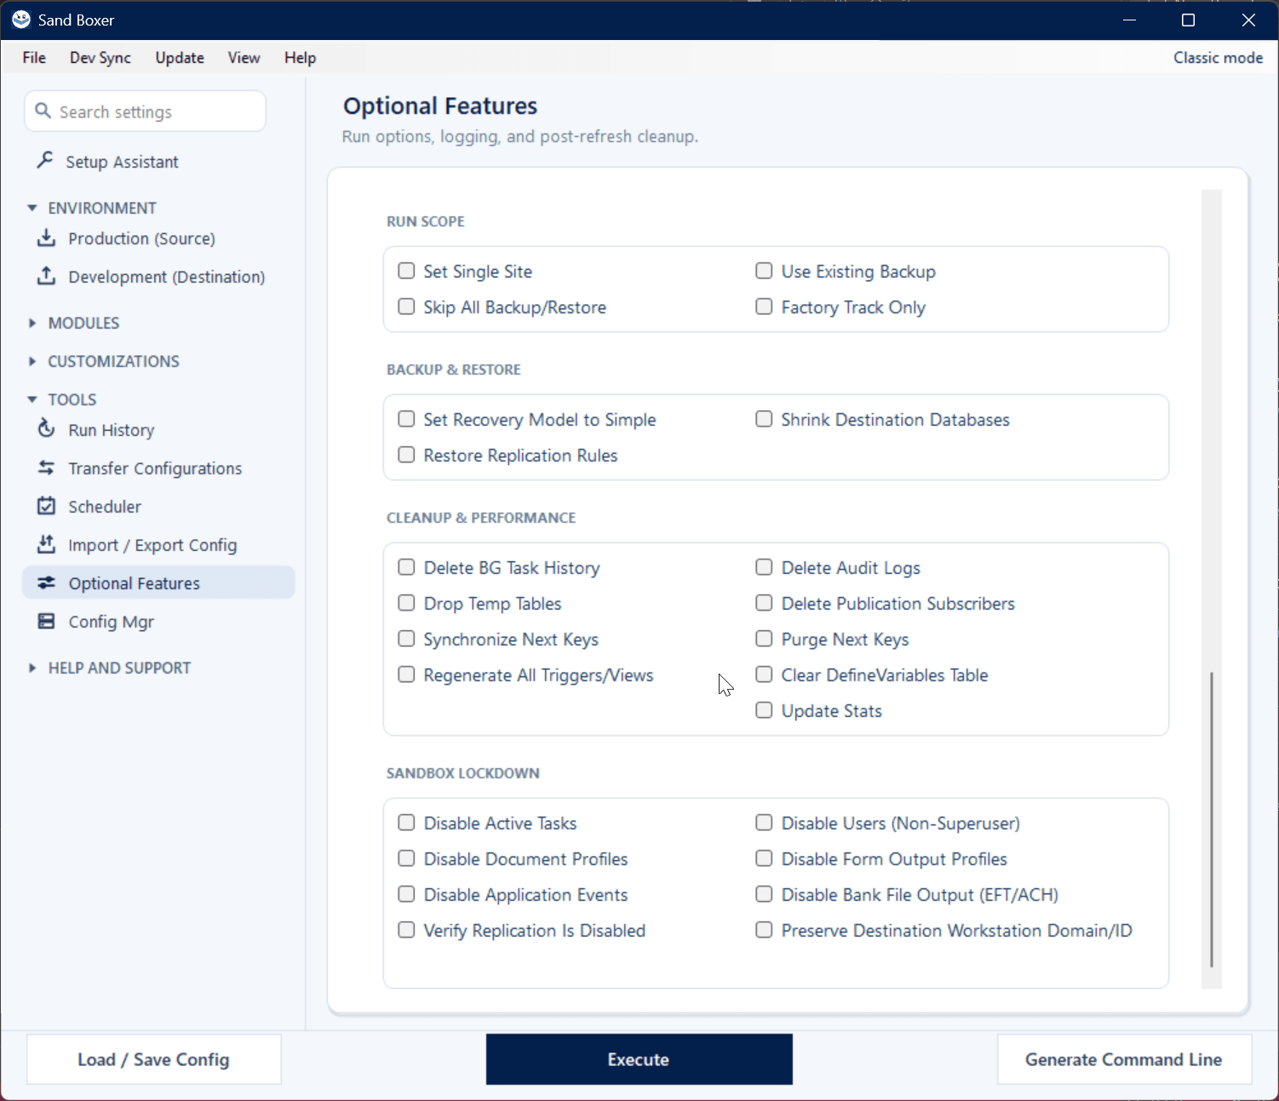Focus the Search settings input field
This screenshot has height=1101, width=1279.
click(145, 112)
